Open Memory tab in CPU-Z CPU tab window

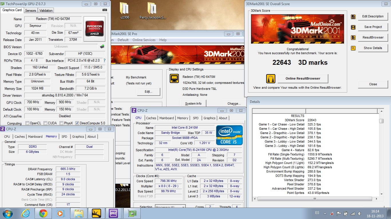click(183, 118)
